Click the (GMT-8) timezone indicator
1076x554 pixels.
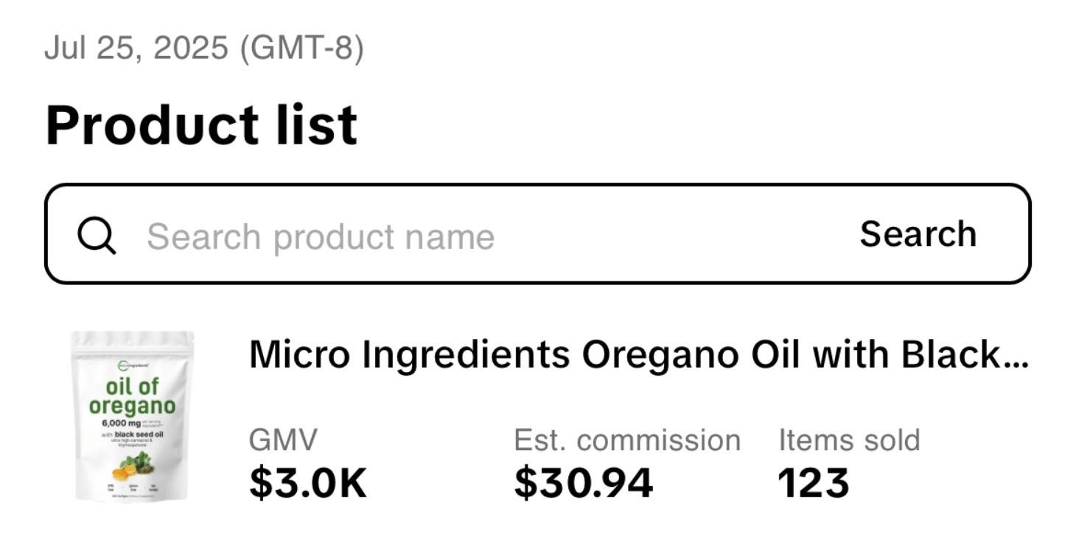pos(301,48)
